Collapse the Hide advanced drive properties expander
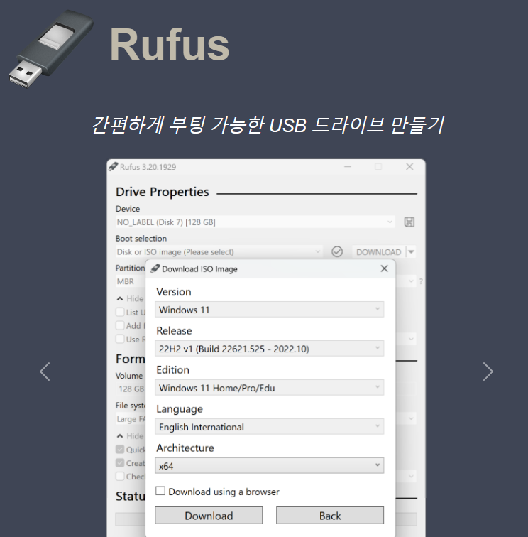The height and width of the screenshot is (537, 528). 130,298
